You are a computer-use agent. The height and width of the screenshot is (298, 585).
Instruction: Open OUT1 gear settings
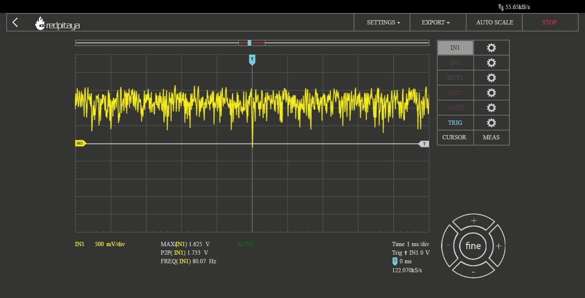pyautogui.click(x=491, y=78)
